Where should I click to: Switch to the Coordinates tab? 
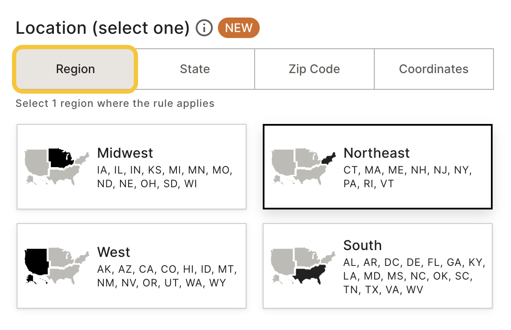[x=434, y=69]
